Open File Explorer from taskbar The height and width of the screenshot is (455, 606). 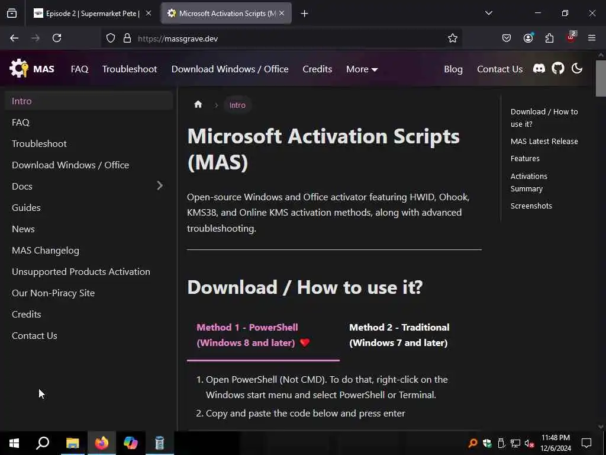[72, 443]
